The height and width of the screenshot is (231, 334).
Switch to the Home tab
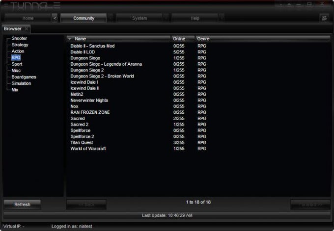(x=28, y=18)
